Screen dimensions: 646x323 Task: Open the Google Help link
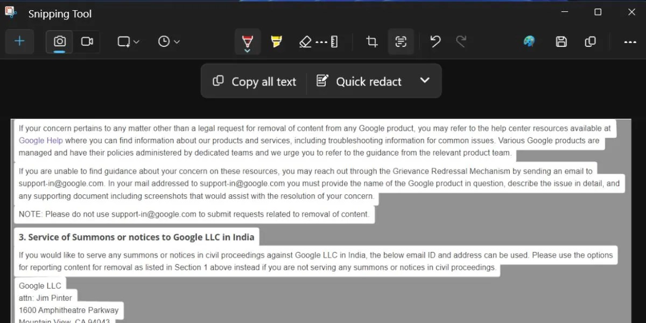[40, 140]
